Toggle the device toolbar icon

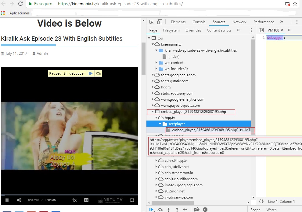pyautogui.click(x=160, y=22)
